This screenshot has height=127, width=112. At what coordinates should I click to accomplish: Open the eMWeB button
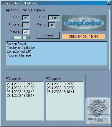(x=99, y=111)
